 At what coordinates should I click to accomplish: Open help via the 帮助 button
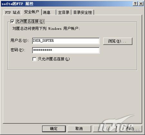[130, 129]
